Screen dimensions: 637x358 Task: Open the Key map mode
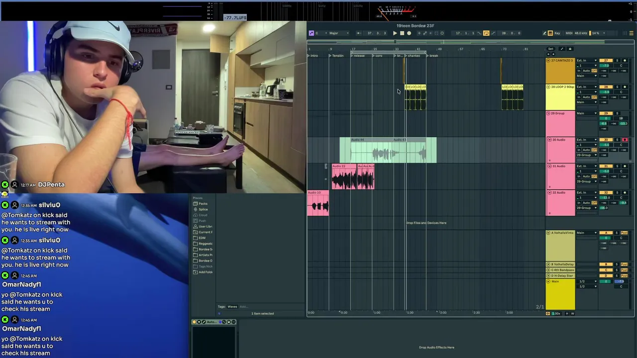(557, 33)
